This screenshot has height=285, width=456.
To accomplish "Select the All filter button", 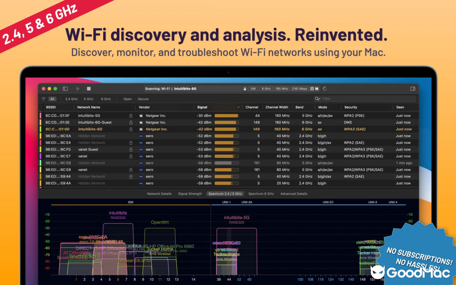I will tap(52, 99).
